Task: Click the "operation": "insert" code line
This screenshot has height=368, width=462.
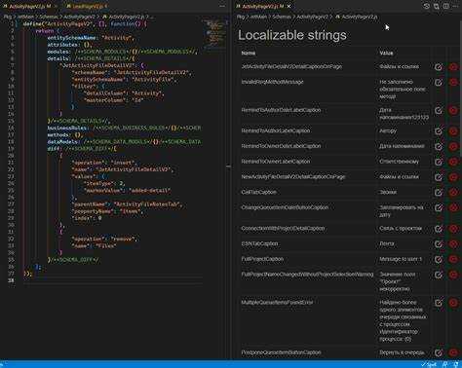Action: click(104, 163)
